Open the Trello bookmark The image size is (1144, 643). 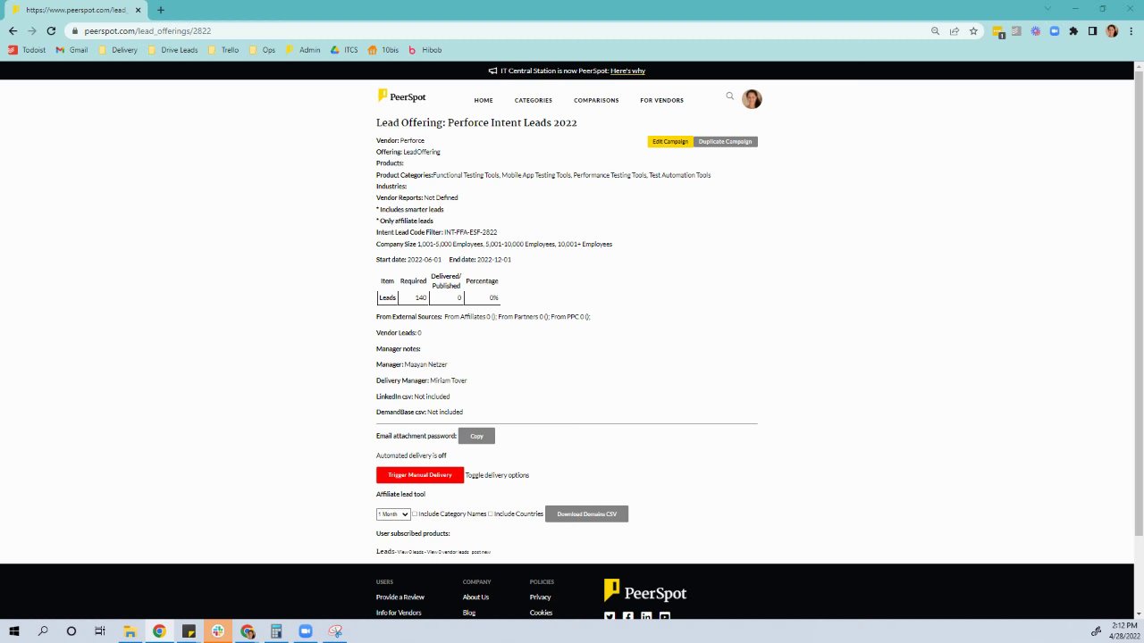coord(223,50)
